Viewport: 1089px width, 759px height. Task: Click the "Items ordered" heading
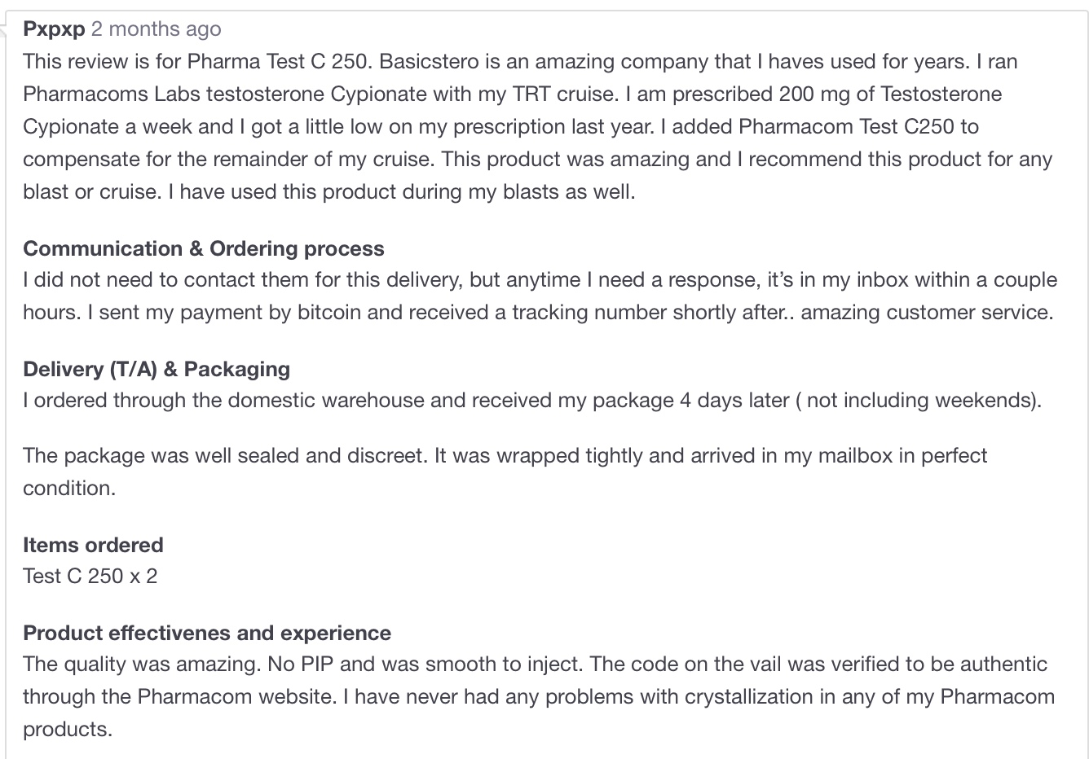tap(93, 545)
